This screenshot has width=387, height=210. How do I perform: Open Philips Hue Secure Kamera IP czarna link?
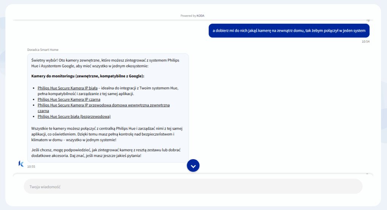coord(69,99)
